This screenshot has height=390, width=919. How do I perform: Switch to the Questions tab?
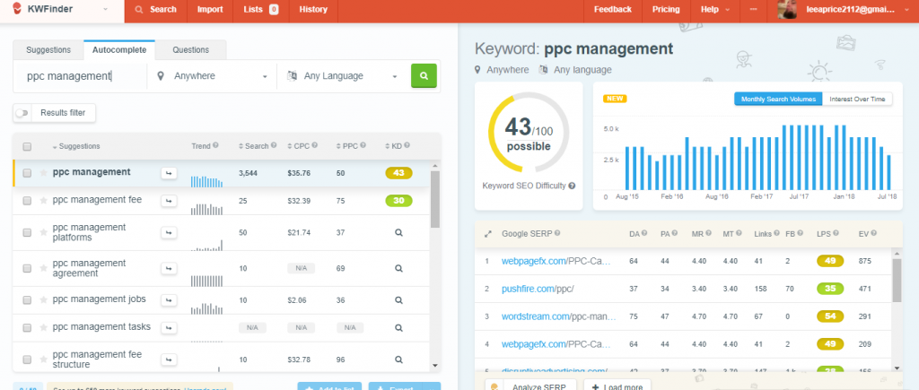click(191, 50)
